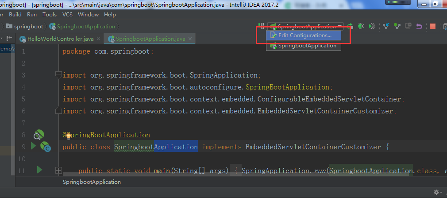Close the HelloWorldController.java tab
447x198 pixels.
coord(98,39)
